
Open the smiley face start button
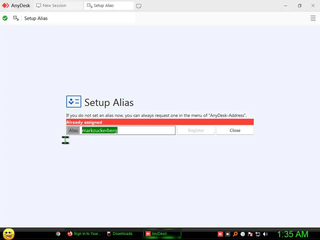point(8,234)
